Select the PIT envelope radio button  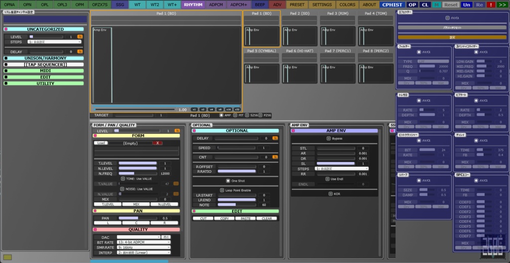(x=235, y=115)
